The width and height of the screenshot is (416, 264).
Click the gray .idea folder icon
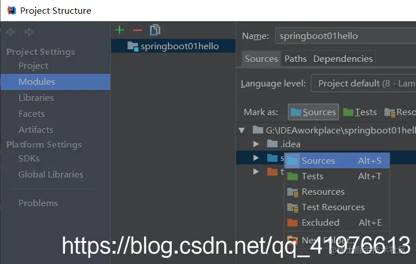272,144
